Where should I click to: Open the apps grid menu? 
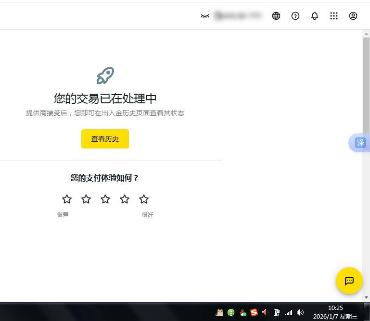tap(333, 16)
